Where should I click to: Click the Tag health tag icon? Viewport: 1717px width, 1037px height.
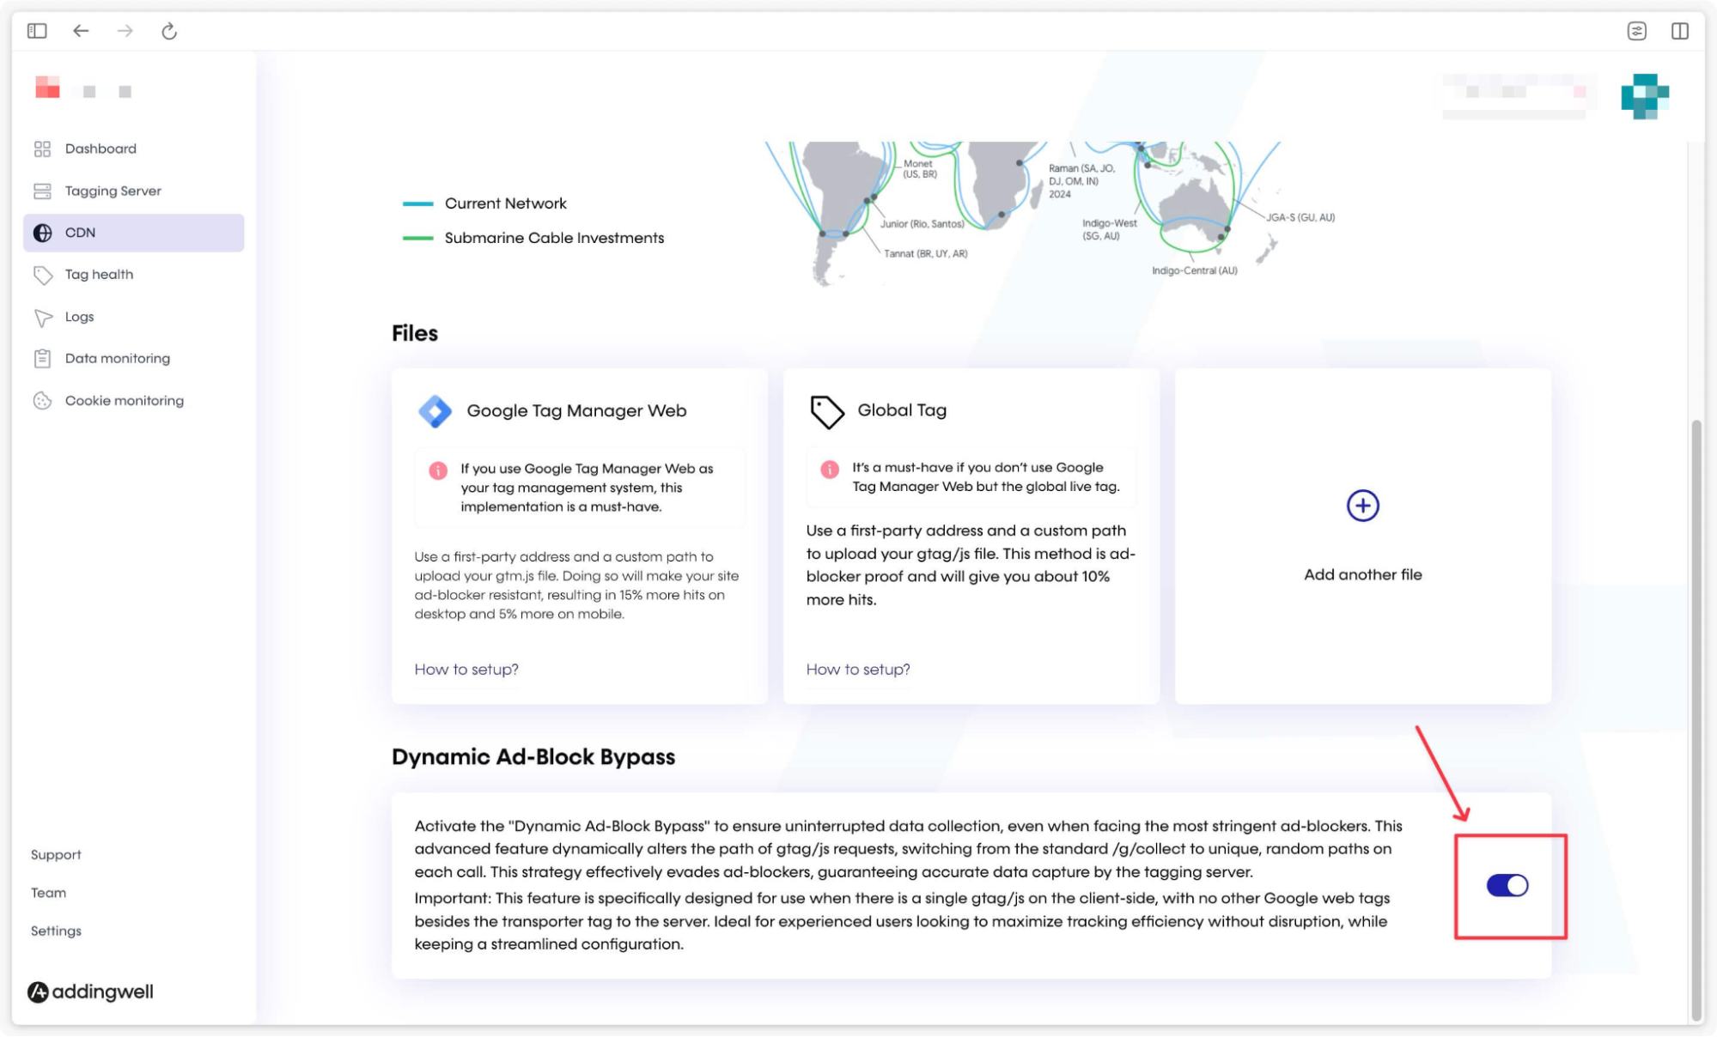42,275
